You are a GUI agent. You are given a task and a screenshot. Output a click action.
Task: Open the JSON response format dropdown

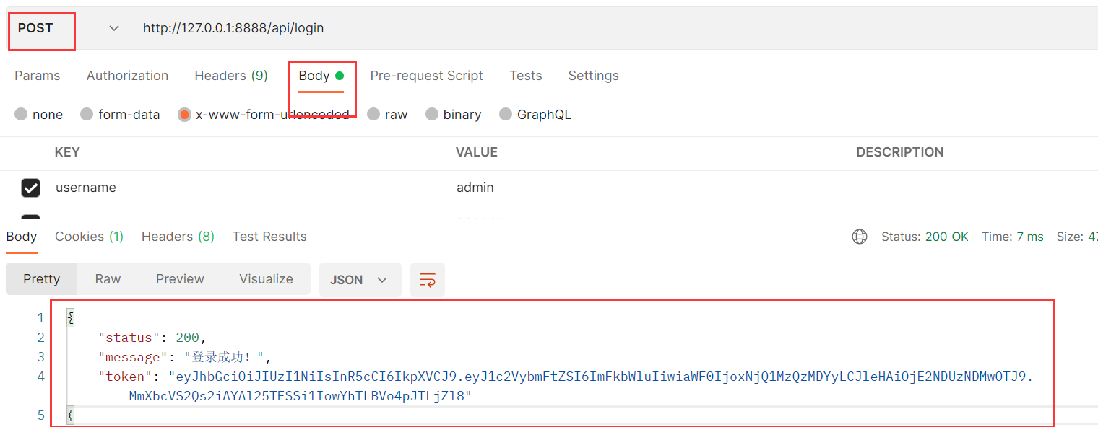click(x=360, y=280)
